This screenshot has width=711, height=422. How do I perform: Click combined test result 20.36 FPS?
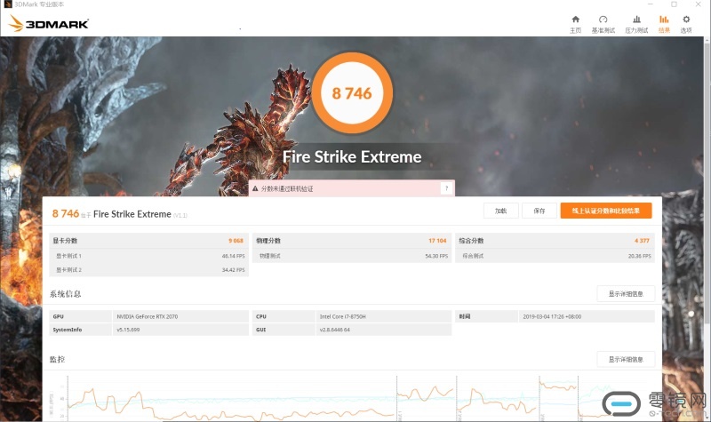(x=639, y=256)
